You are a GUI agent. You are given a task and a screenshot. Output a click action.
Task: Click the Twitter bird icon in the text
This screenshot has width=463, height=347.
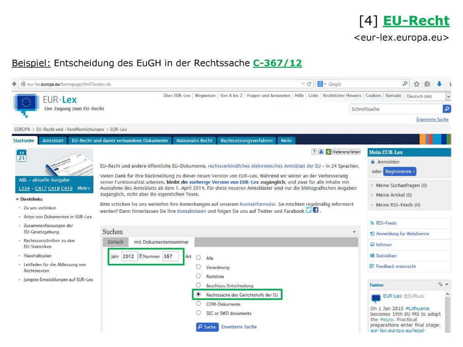[308, 210]
